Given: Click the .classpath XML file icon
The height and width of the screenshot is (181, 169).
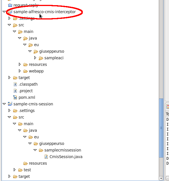Looking at the screenshot, I should pos(15,84).
